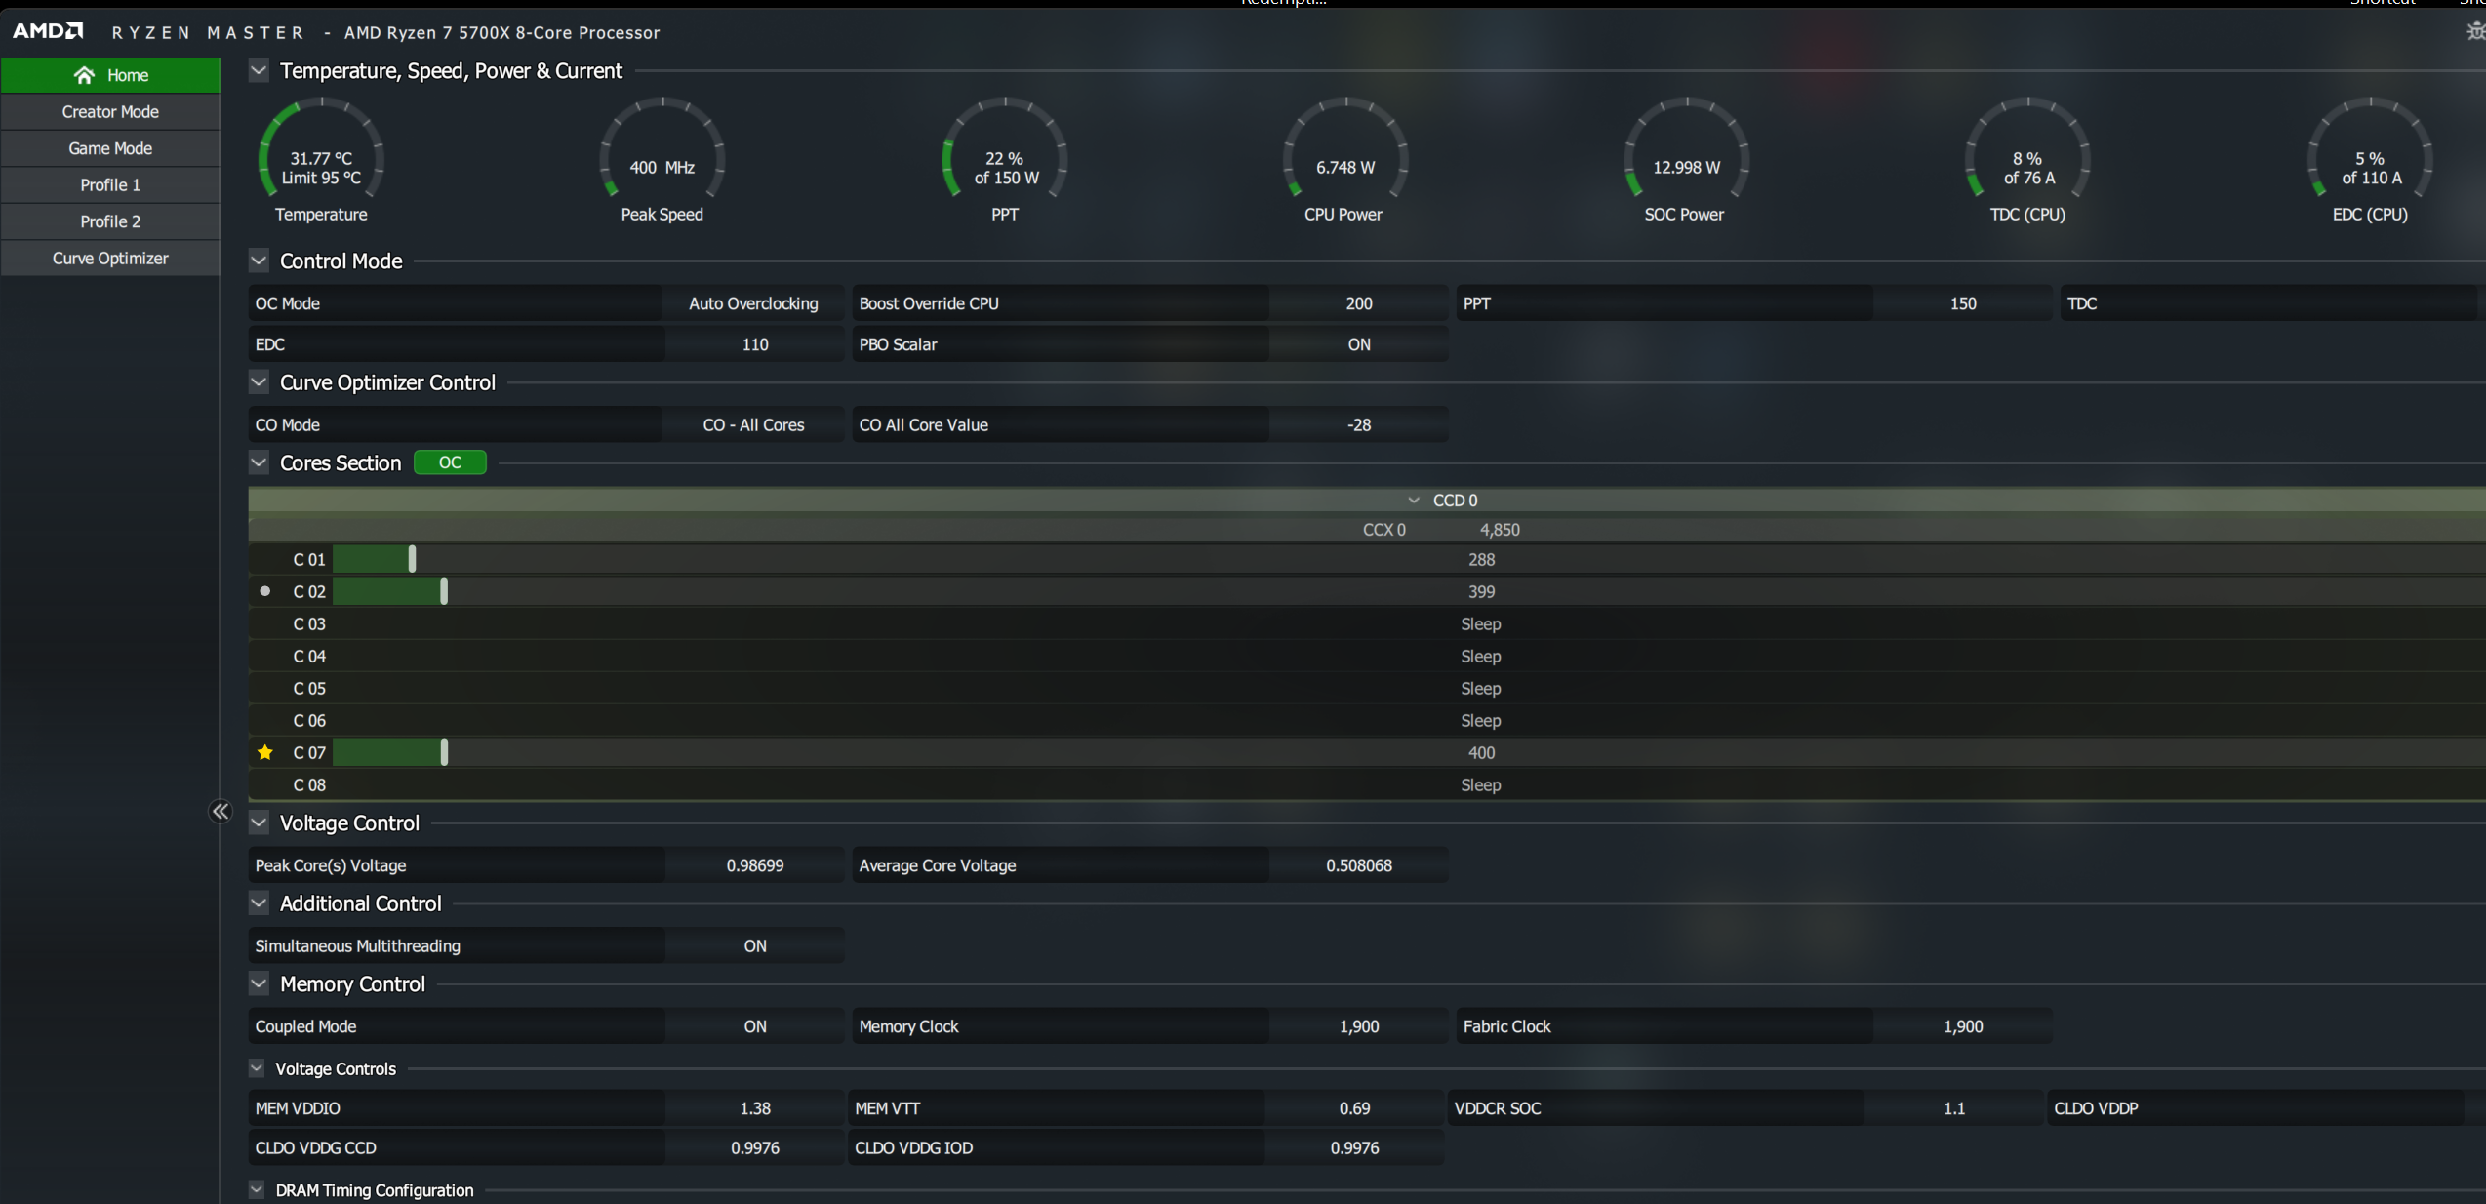Click the dot marker beside C 02
The height and width of the screenshot is (1204, 2486).
tap(264, 591)
